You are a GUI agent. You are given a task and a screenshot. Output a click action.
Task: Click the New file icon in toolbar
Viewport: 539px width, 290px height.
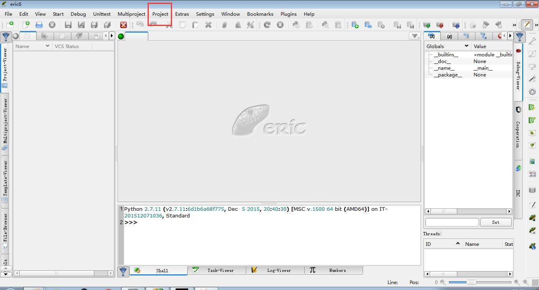9,25
